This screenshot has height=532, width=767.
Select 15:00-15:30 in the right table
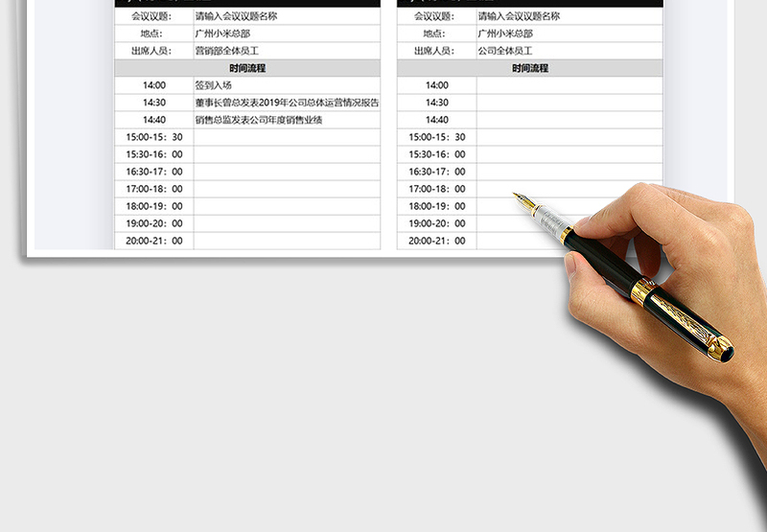click(x=437, y=137)
